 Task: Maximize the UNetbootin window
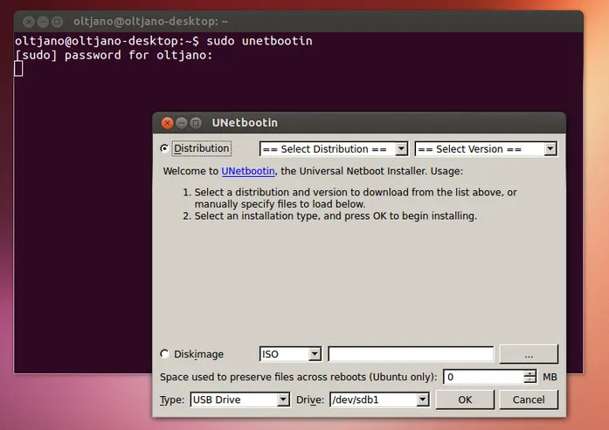click(x=196, y=123)
